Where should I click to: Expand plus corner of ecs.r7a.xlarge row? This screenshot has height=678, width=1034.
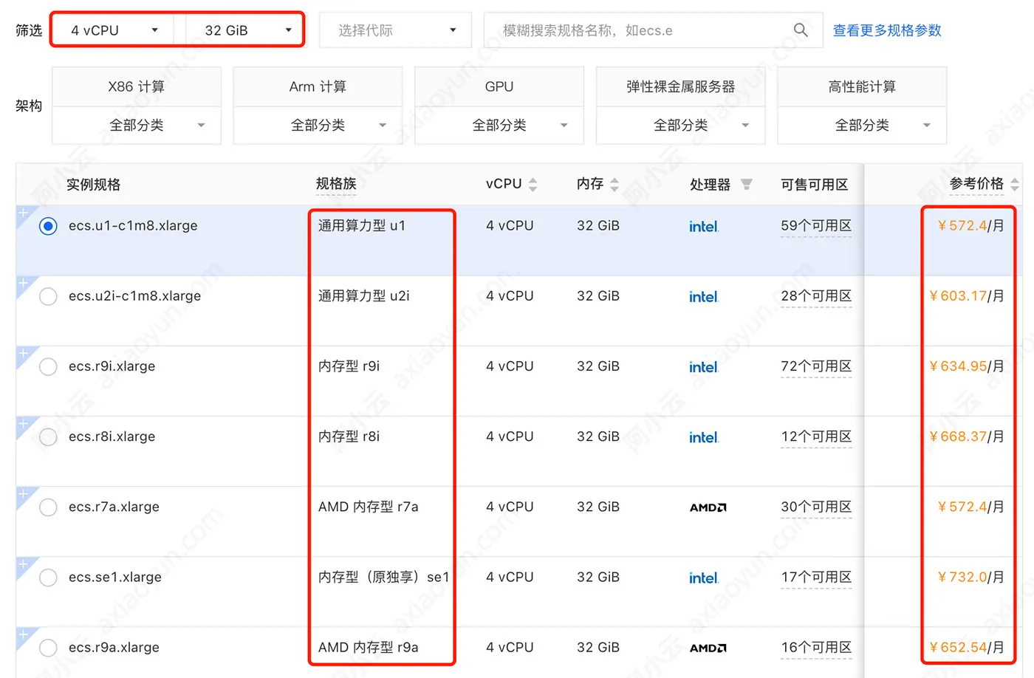pos(23,493)
